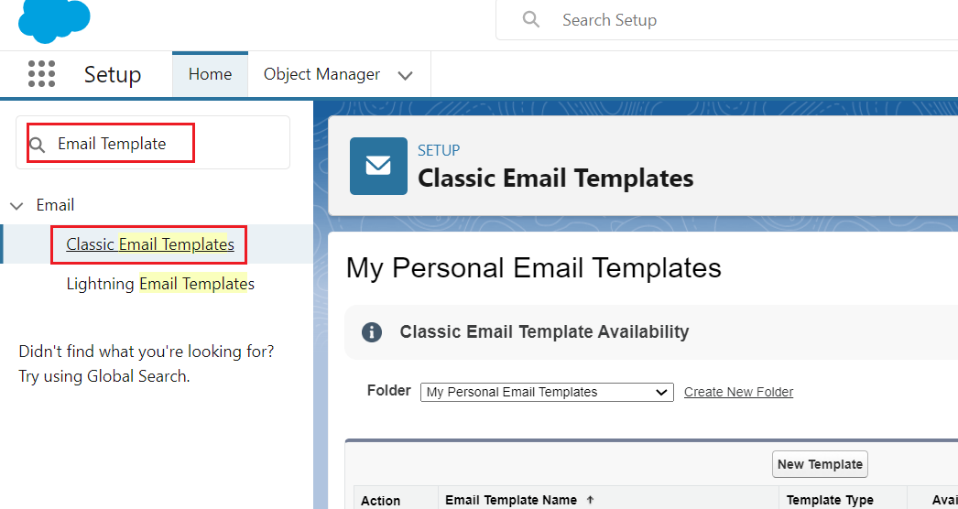
Task: Click the My Personal Email Templates heading
Action: (533, 268)
